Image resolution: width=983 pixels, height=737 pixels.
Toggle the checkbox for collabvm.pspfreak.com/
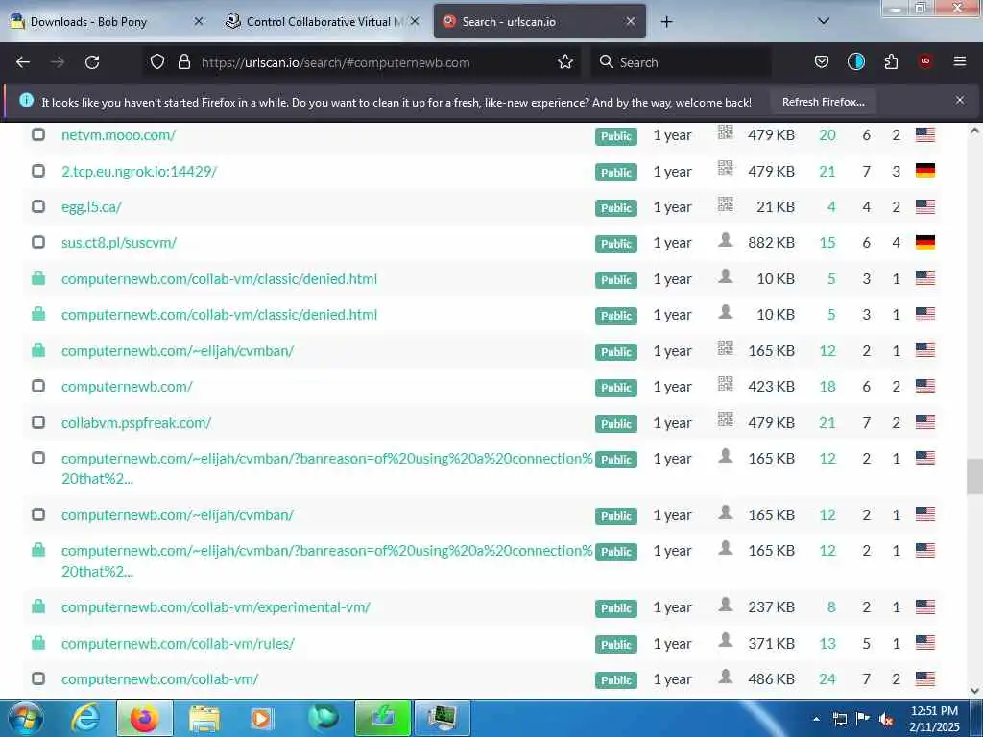(x=38, y=422)
